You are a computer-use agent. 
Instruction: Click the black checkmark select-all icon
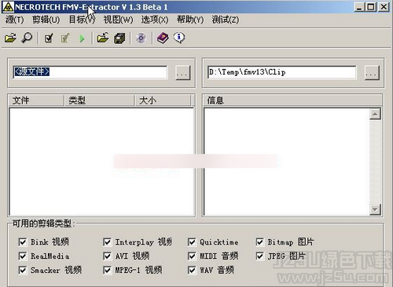[49, 38]
